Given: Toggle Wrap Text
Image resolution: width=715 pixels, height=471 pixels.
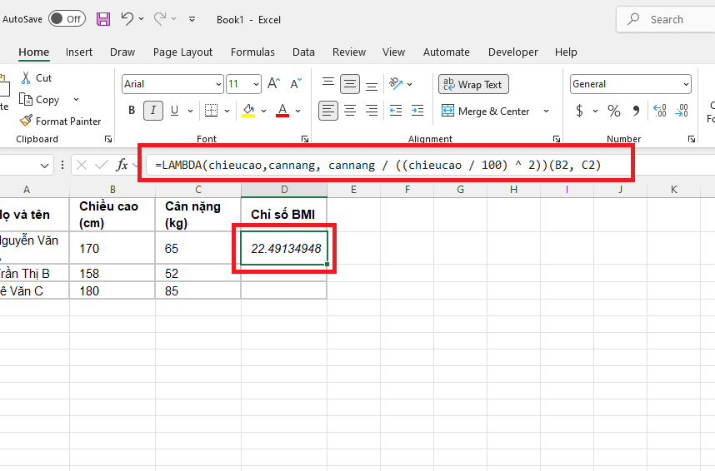Looking at the screenshot, I should click(473, 85).
